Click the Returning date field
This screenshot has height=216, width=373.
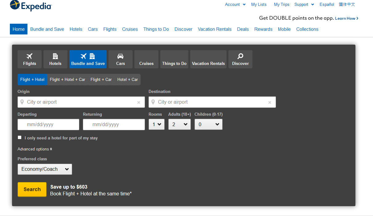click(x=114, y=125)
